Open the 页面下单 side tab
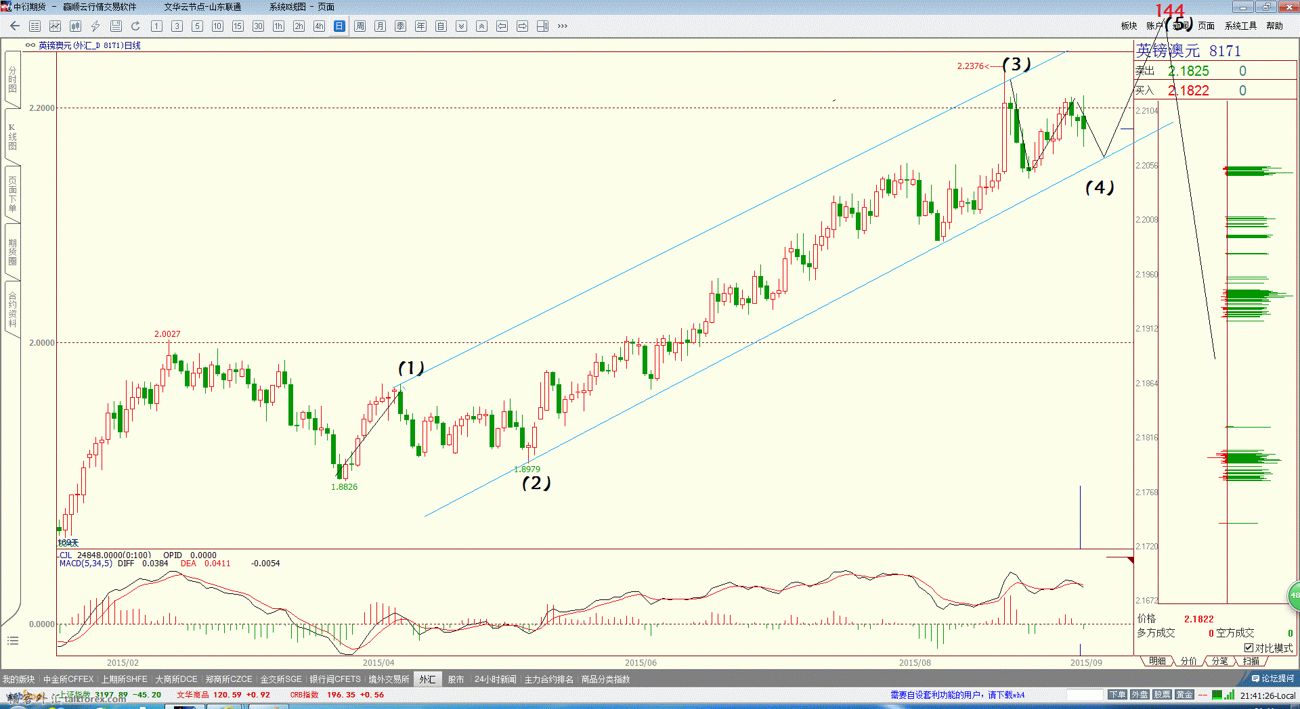The height and width of the screenshot is (709, 1300). pyautogui.click(x=12, y=195)
